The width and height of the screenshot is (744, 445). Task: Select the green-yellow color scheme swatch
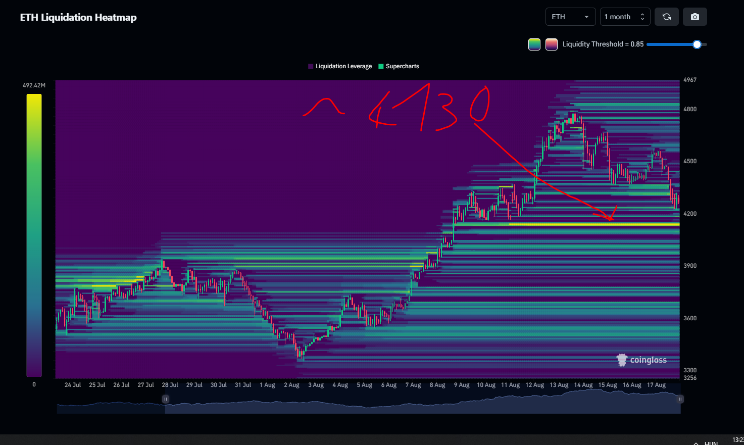pyautogui.click(x=534, y=44)
